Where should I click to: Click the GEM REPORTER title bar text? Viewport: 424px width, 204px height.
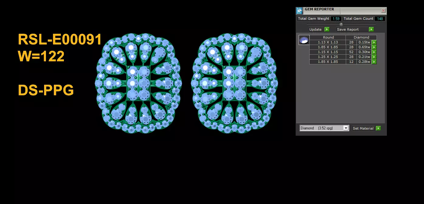point(319,9)
